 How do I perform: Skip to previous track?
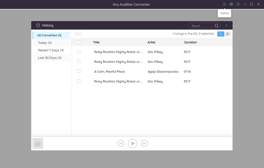(121, 144)
